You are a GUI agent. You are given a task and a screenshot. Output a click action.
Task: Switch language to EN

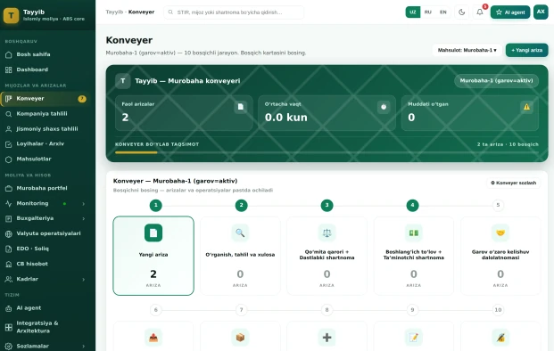pos(443,12)
